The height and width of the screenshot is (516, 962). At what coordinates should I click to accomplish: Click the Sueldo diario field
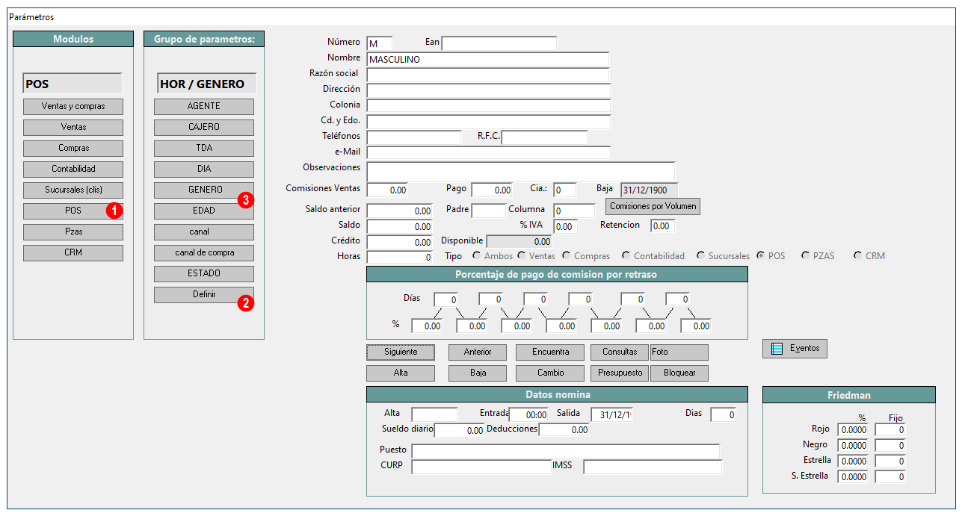tap(460, 431)
